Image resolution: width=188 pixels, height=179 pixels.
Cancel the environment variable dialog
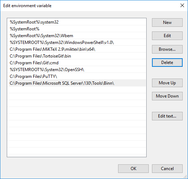click(167, 169)
